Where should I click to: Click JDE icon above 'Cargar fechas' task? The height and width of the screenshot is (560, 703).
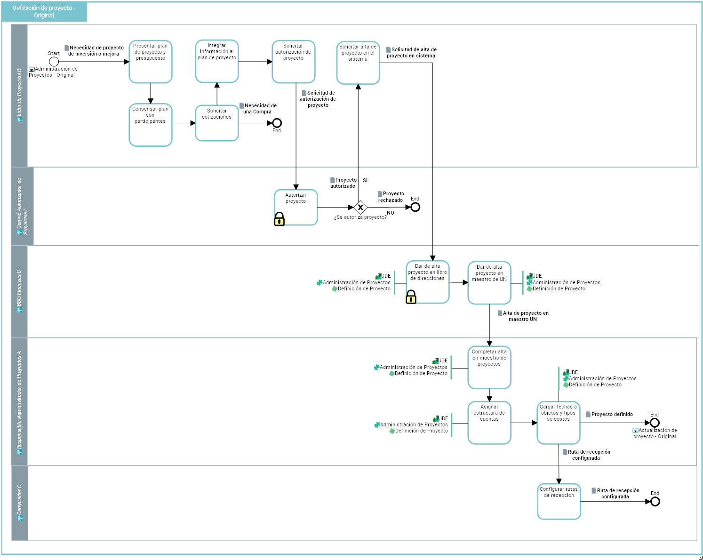point(566,372)
